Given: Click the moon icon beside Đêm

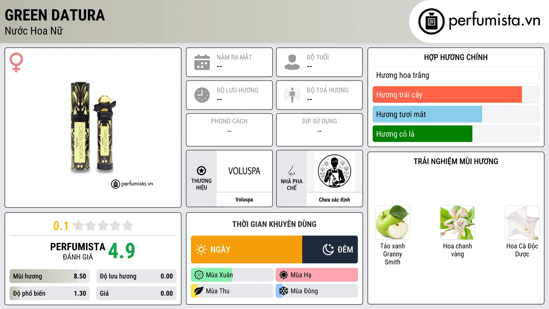Looking at the screenshot, I should (x=328, y=249).
